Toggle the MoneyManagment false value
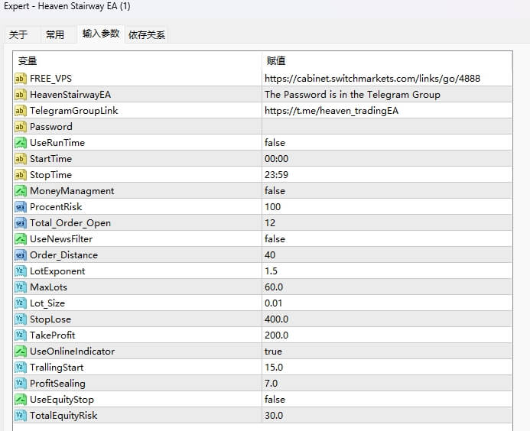Image resolution: width=530 pixels, height=431 pixels. tap(275, 191)
